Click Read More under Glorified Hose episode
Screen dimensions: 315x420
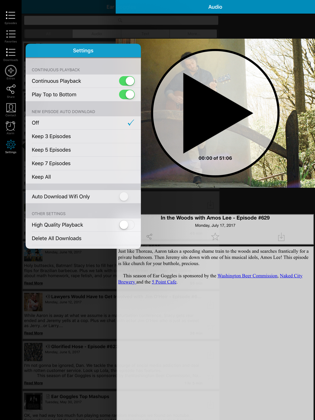tap(33, 383)
